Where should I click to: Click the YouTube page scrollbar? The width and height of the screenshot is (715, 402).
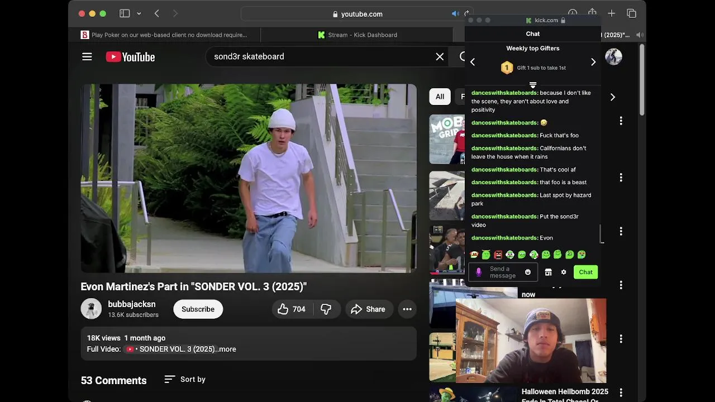[x=642, y=80]
